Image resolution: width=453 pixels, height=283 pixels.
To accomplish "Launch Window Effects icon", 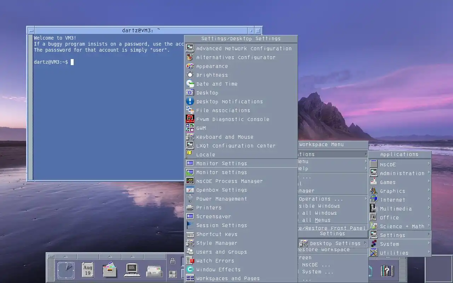I will coord(190,269).
